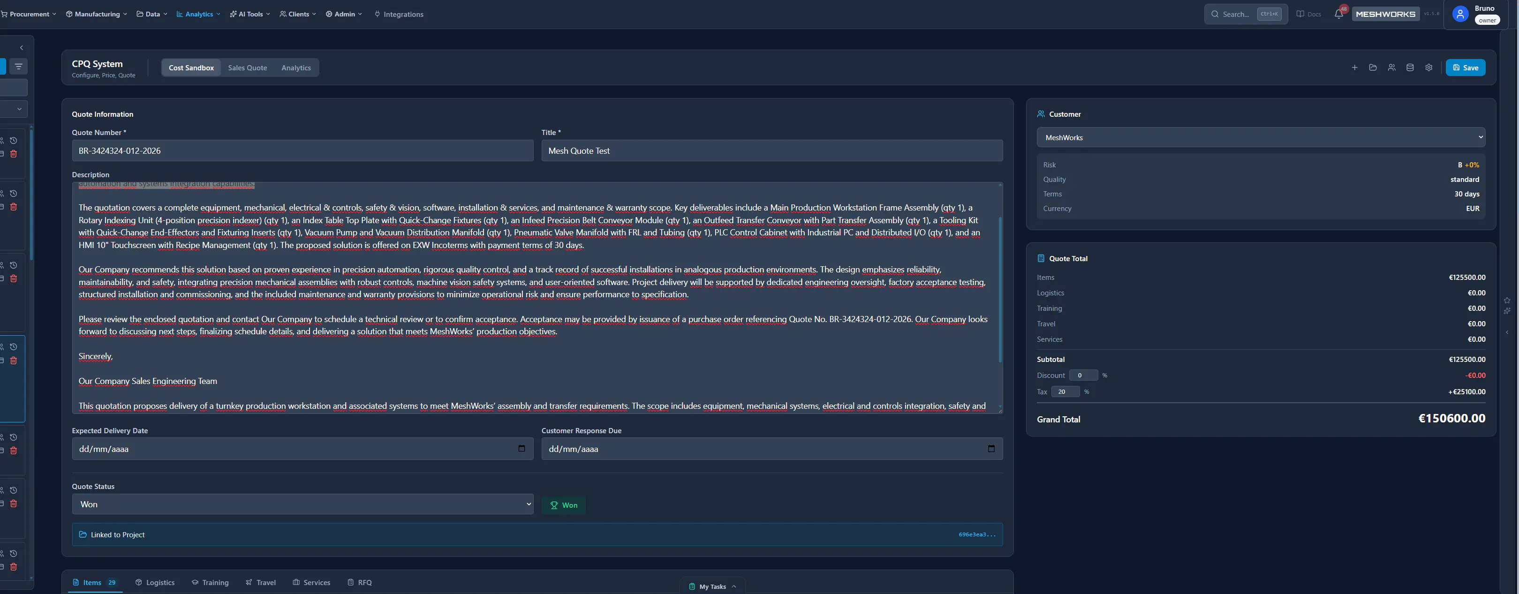Open the RFQ tab
Screen dimensions: 1519x594
point(360,582)
